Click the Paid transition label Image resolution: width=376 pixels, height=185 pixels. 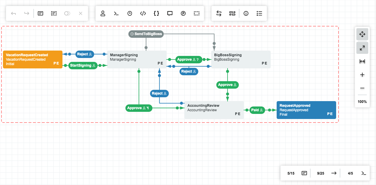click(257, 110)
